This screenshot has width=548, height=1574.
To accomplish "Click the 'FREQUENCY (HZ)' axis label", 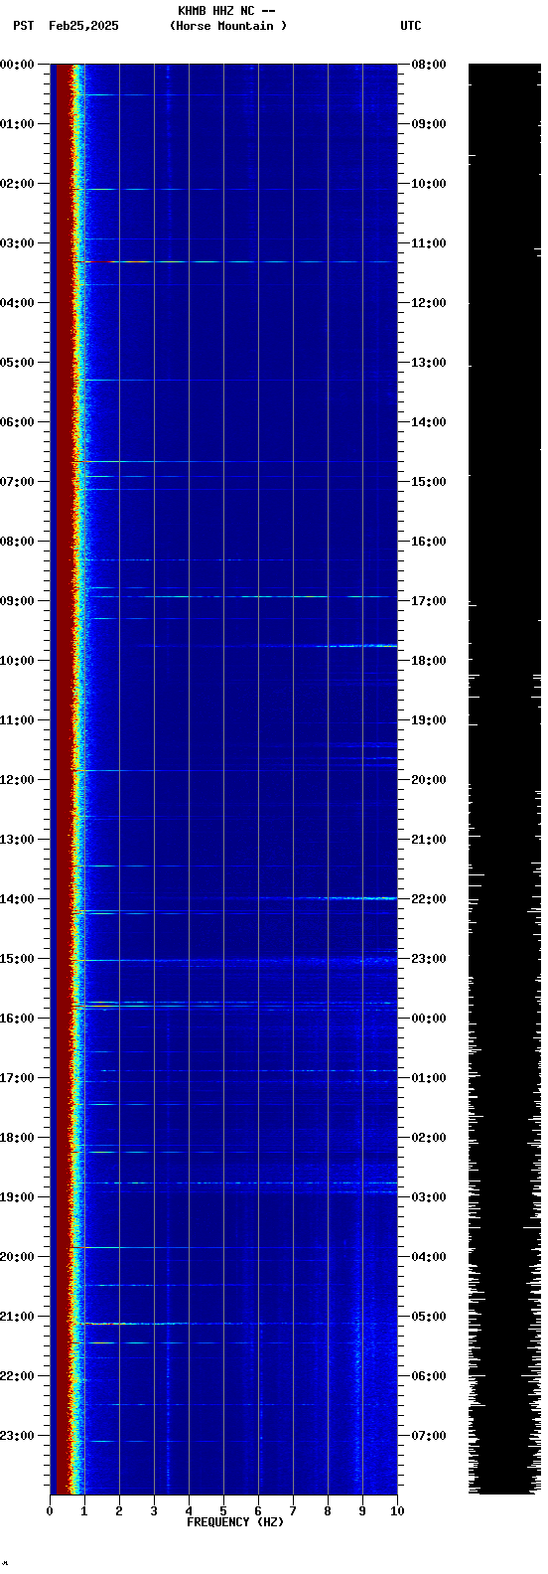I will (x=235, y=1522).
